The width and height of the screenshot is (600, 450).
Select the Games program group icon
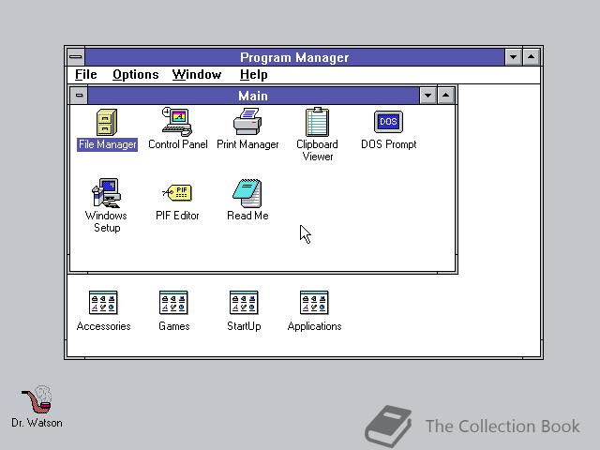click(173, 302)
